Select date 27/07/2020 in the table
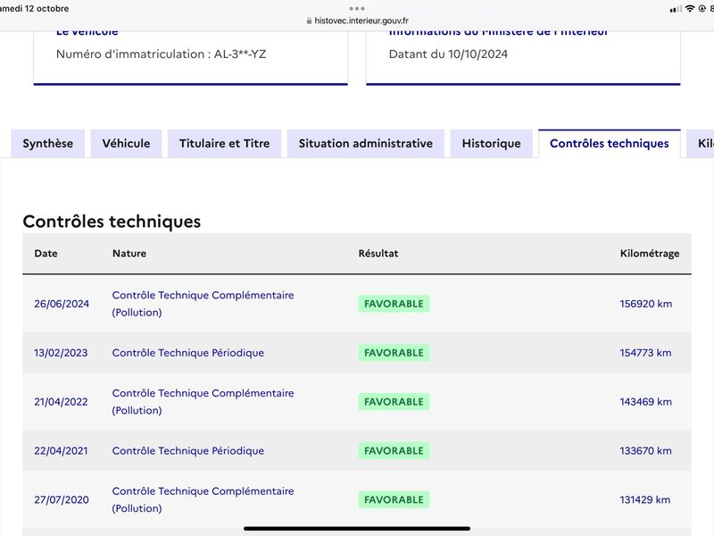Image resolution: width=714 pixels, height=536 pixels. 62,500
